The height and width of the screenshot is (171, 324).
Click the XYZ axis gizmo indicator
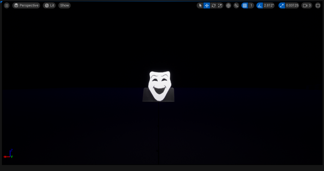pyautogui.click(x=9, y=154)
